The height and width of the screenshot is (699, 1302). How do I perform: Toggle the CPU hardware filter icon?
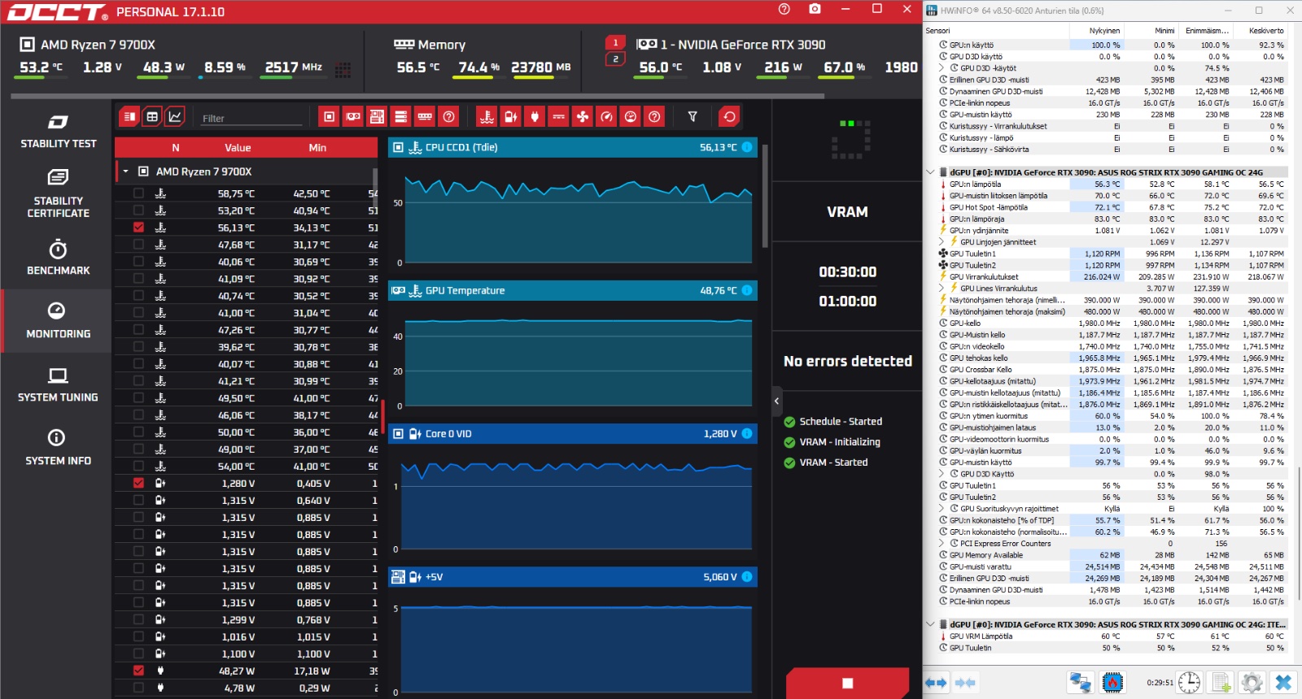(x=329, y=117)
